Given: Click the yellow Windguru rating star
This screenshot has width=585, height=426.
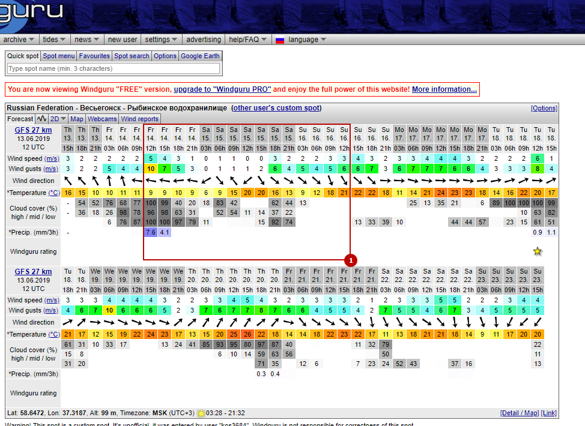Looking at the screenshot, I should coord(538,251).
